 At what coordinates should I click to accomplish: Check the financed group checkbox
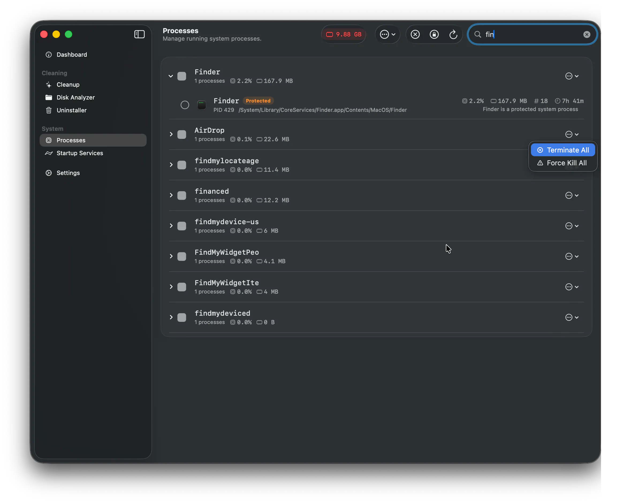pos(182,196)
